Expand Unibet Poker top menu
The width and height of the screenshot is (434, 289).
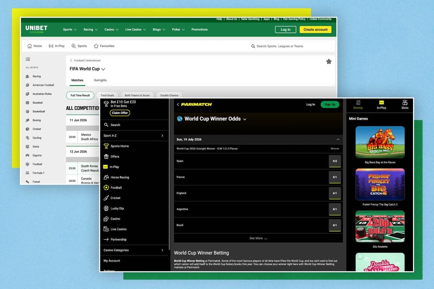pos(178,30)
